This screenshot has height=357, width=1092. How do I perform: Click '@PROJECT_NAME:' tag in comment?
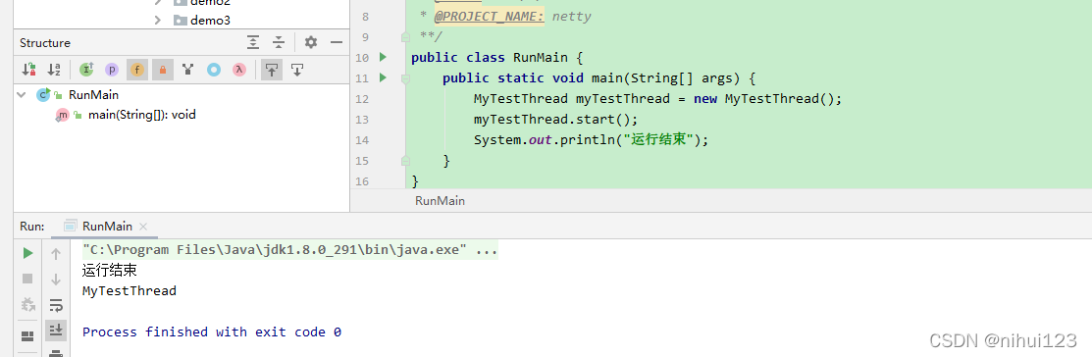tap(490, 16)
